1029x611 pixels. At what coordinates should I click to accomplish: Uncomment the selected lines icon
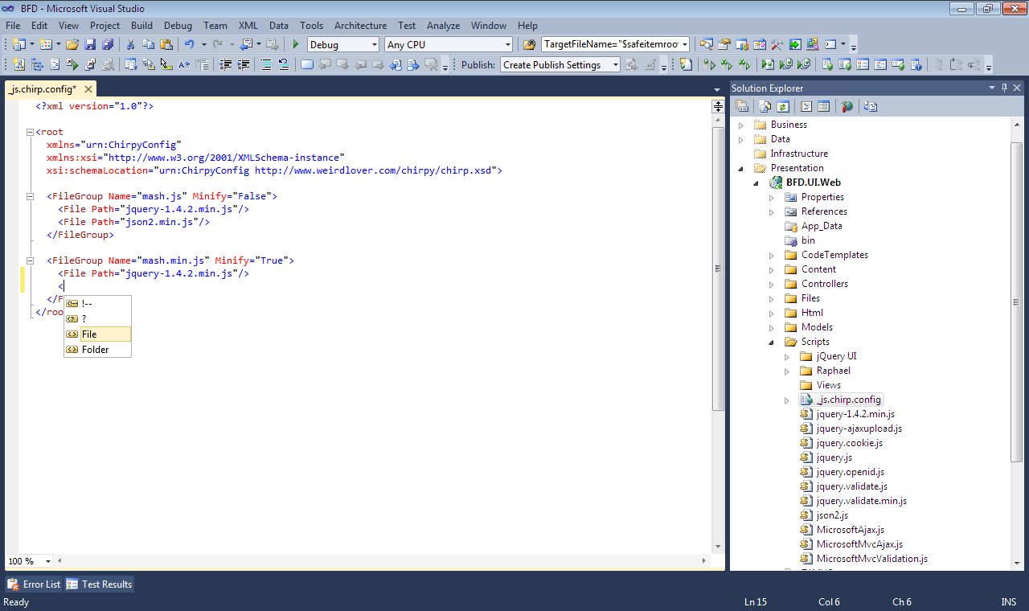[283, 64]
